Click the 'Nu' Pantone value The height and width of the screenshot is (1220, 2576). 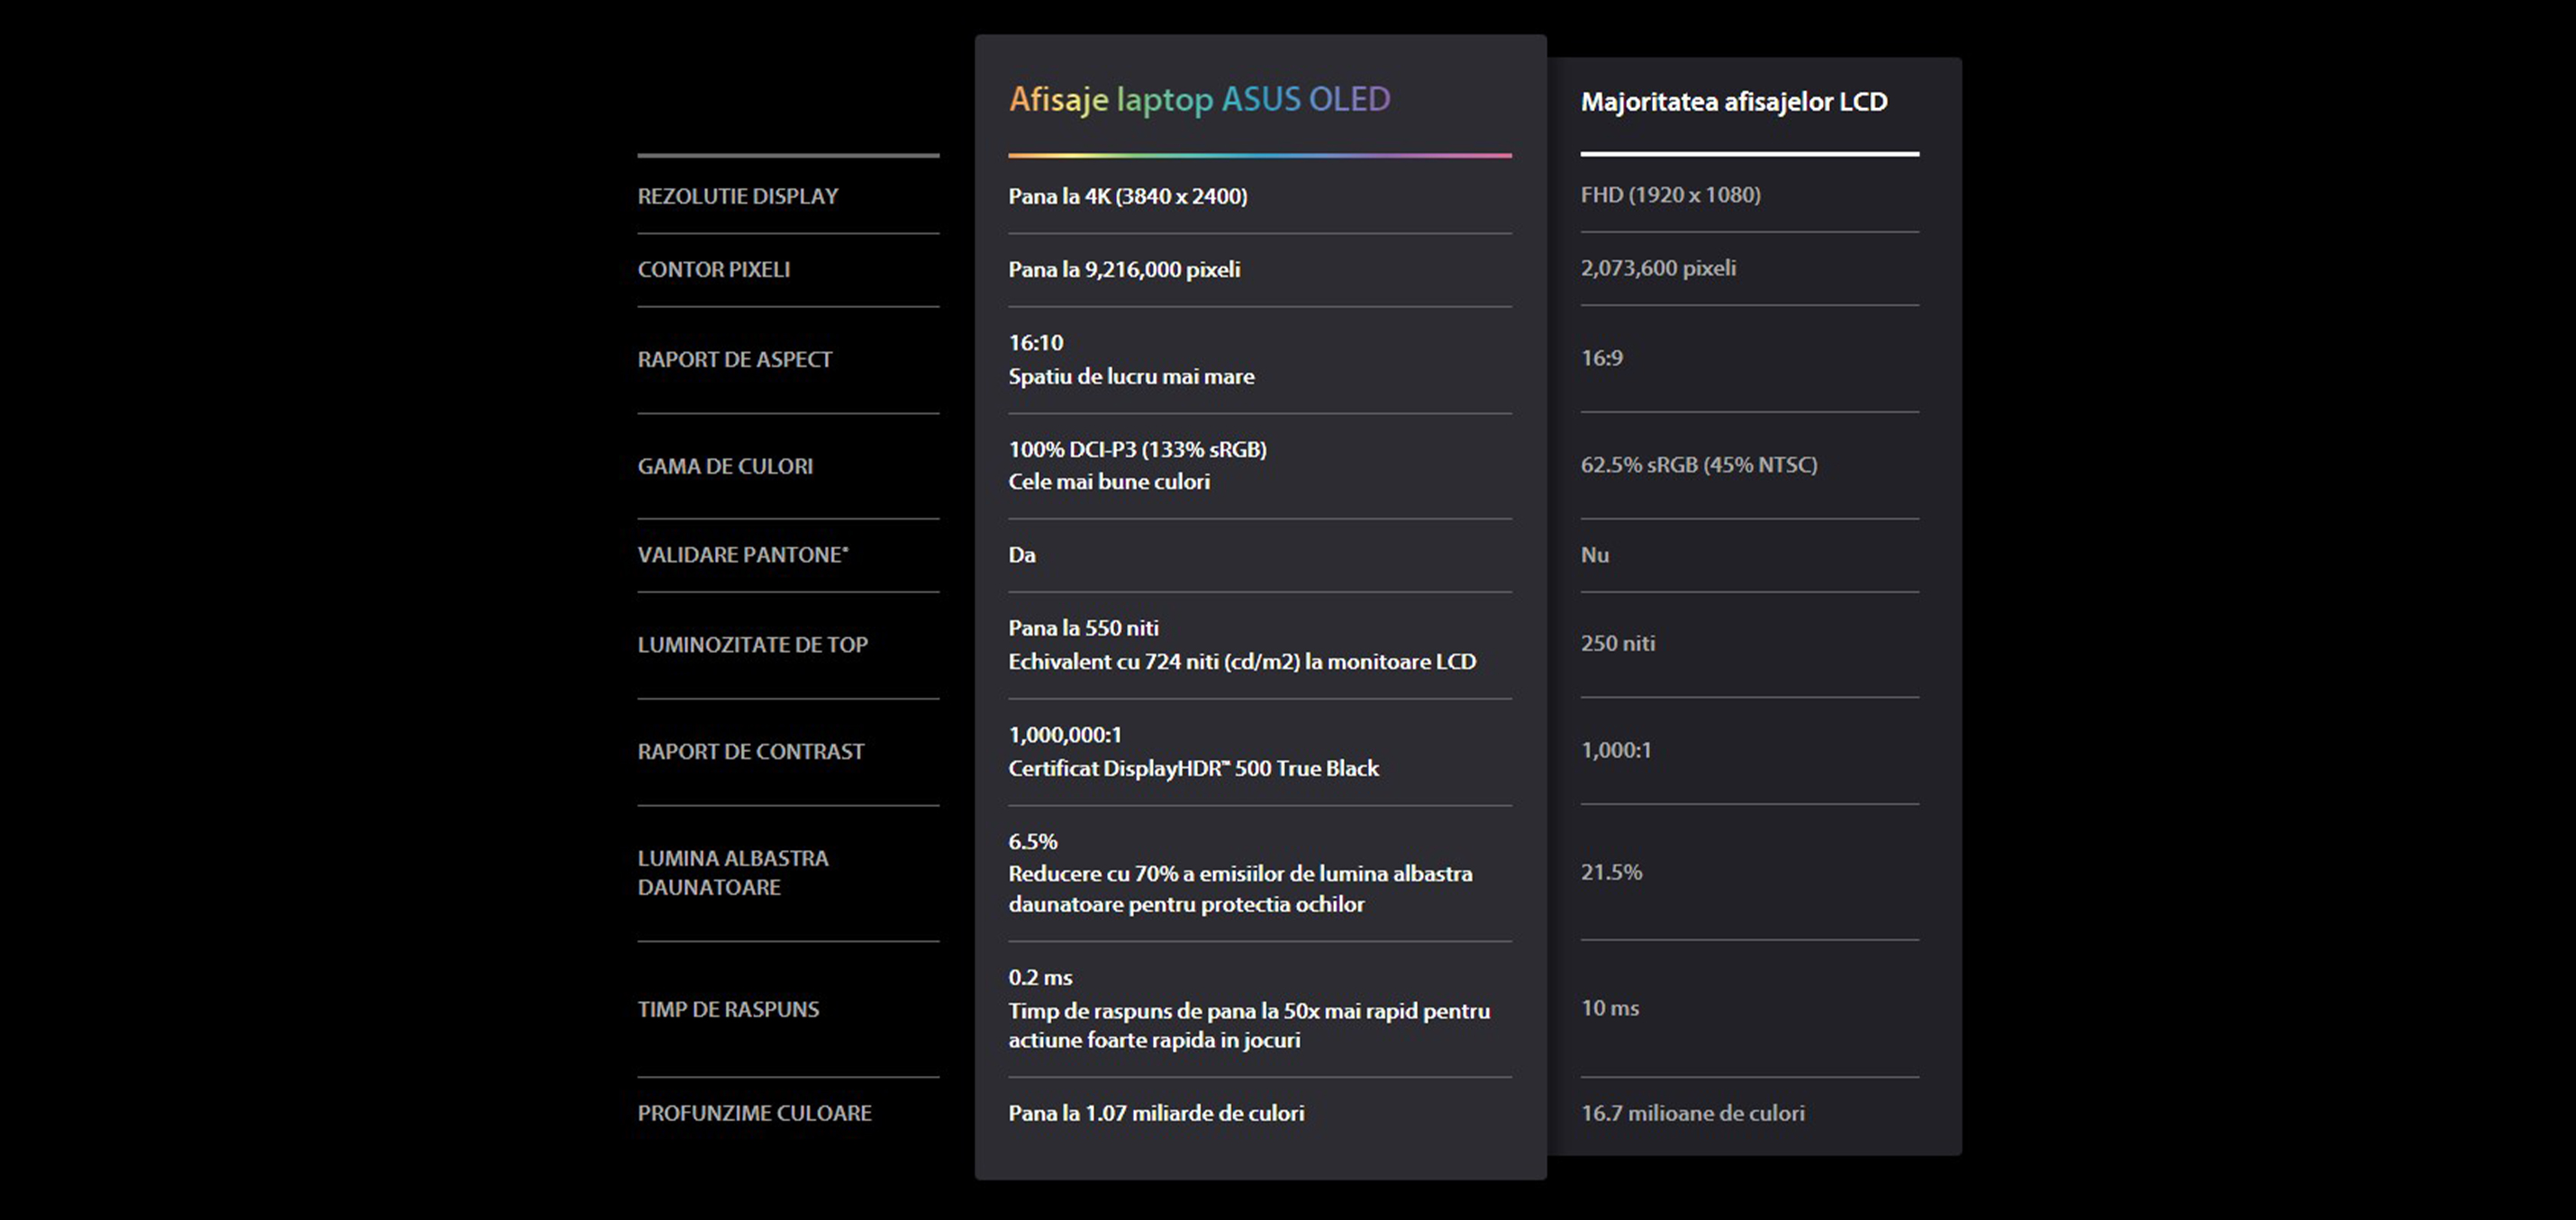click(1595, 554)
